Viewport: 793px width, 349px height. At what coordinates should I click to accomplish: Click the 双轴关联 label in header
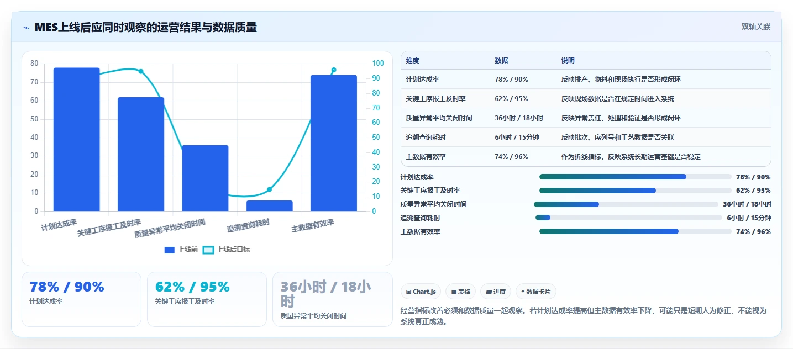(756, 27)
